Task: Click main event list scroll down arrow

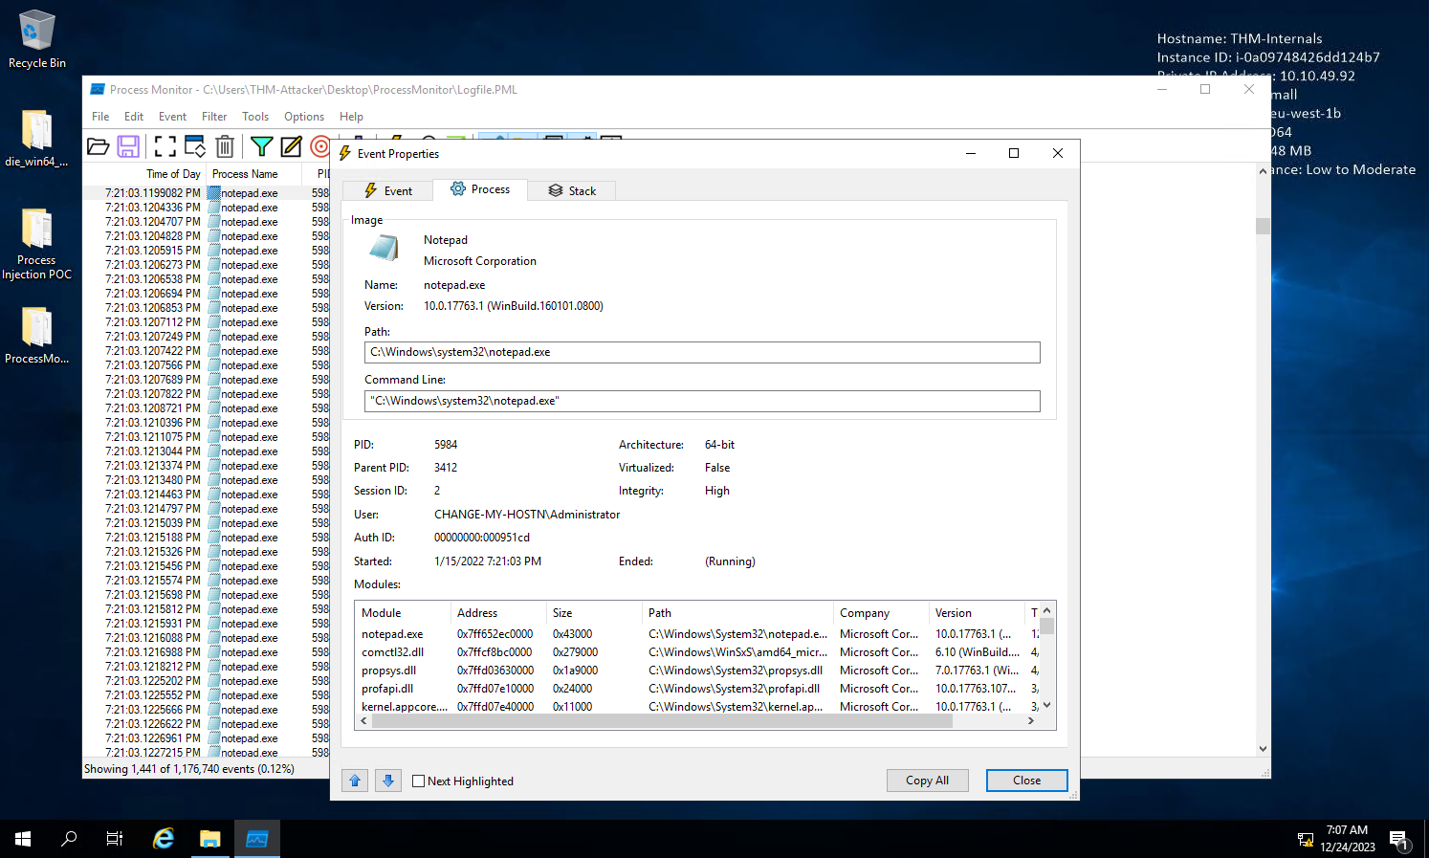Action: 1263,749
